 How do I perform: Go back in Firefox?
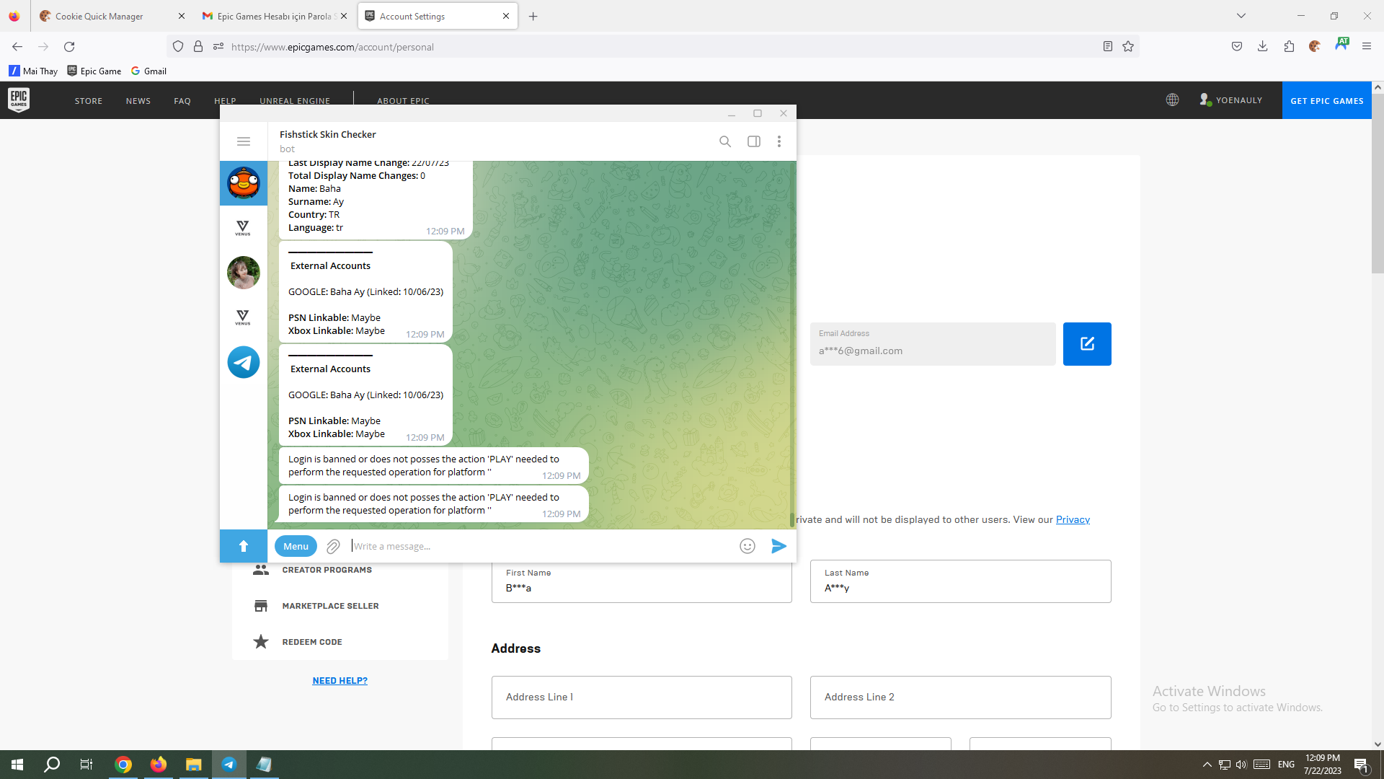coord(17,47)
